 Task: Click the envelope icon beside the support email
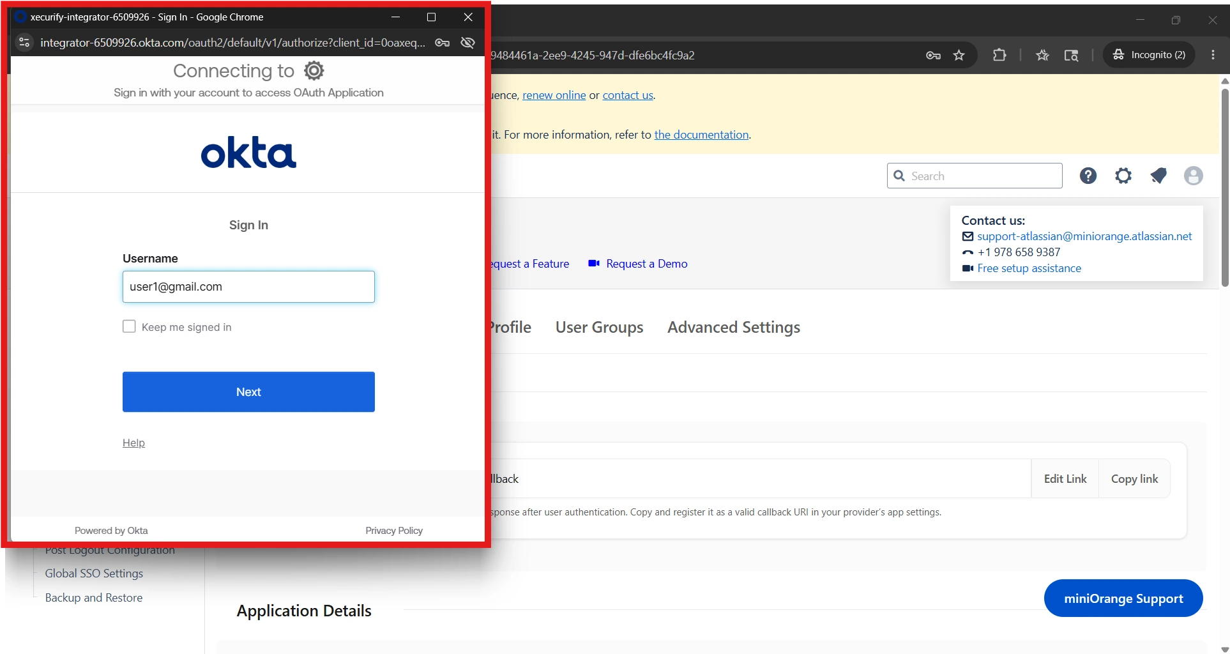(x=968, y=236)
